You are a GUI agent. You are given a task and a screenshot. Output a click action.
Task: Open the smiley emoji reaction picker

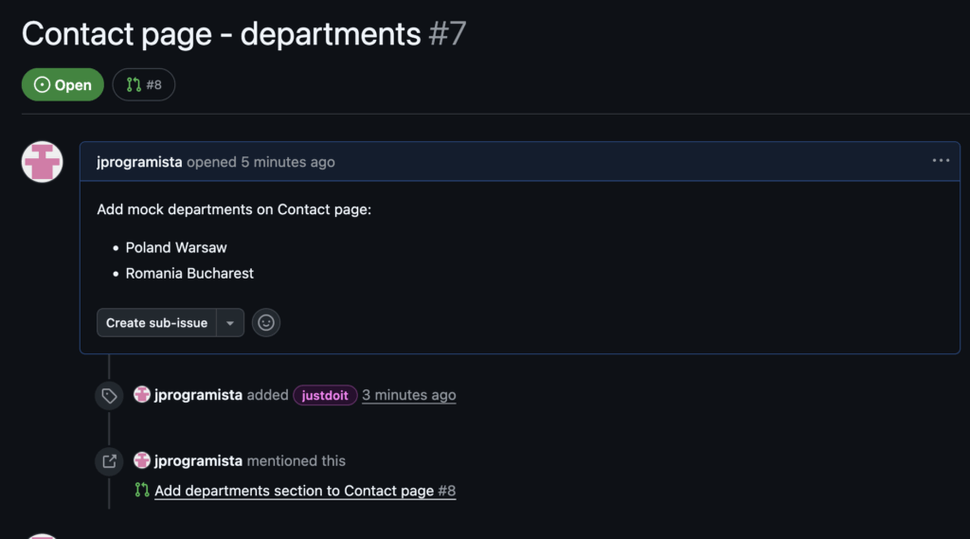(266, 323)
